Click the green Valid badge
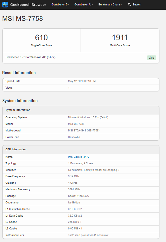The width and height of the screenshot is (166, 242). (x=151, y=58)
